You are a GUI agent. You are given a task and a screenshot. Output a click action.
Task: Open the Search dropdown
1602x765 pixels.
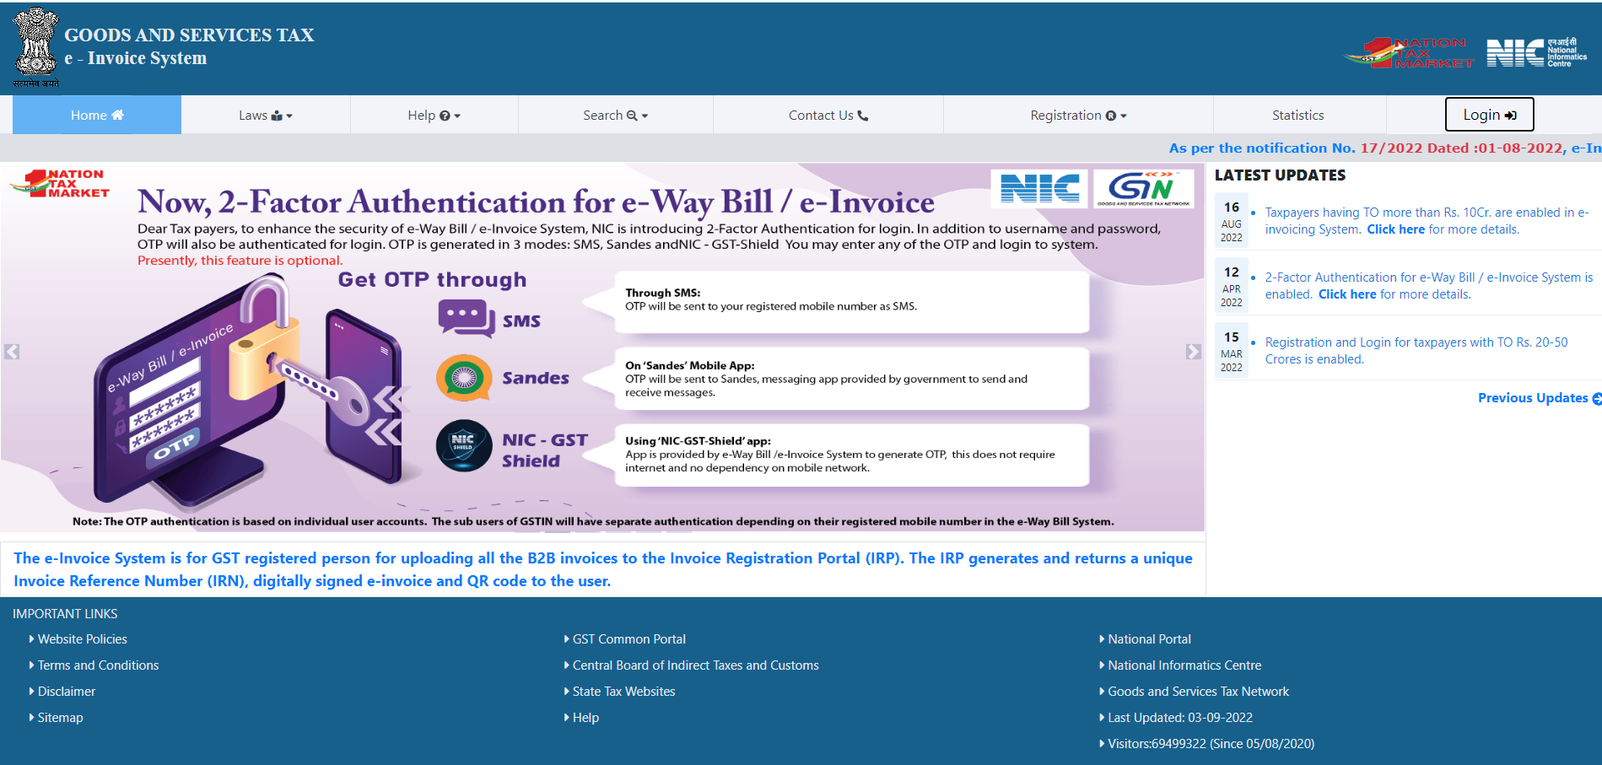coord(615,115)
